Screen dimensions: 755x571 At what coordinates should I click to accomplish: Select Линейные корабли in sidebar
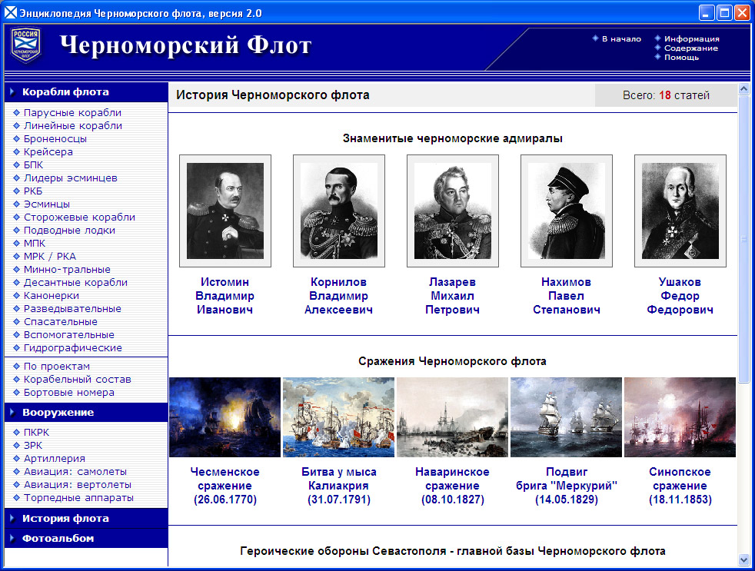pos(73,126)
